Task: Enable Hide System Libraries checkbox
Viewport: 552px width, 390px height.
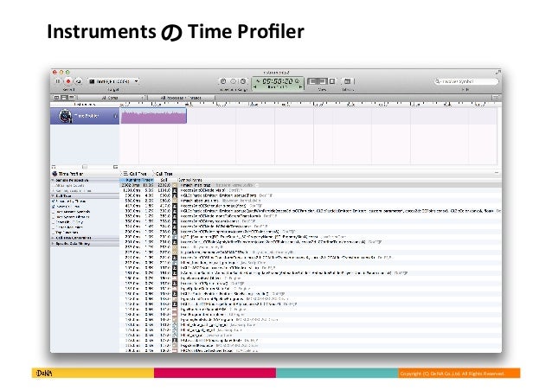Action: pyautogui.click(x=54, y=217)
